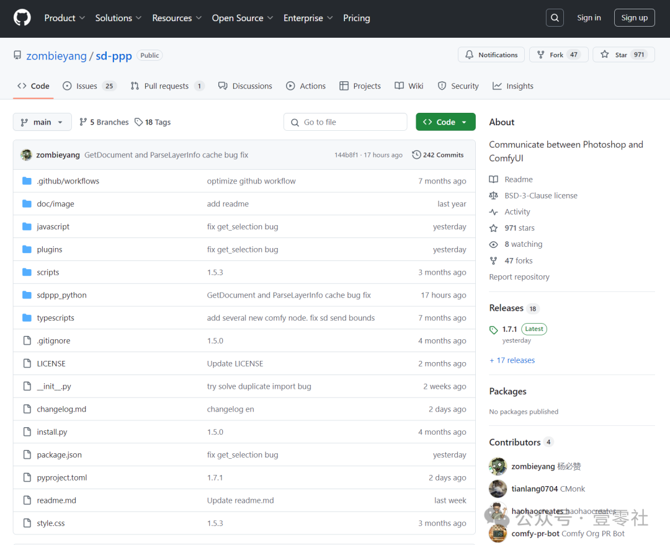Click folder icon next to javascript
670x545 pixels.
27,226
